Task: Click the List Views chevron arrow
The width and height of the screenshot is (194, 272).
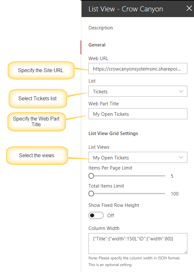Action: (181, 157)
